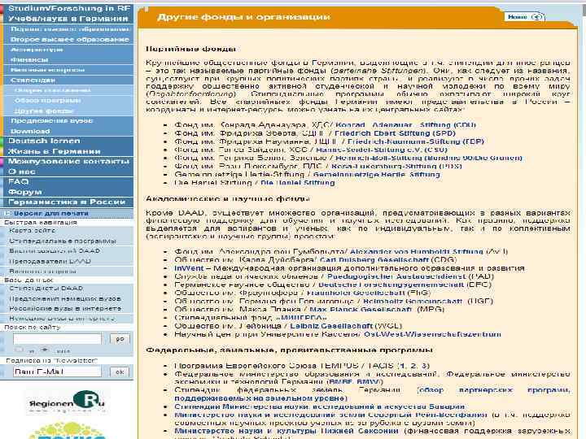Open Alexander von Humboldt Stiftung link
Screen dimensions: 586x439
417,251
